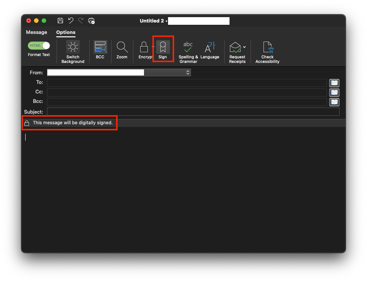The height and width of the screenshot is (281, 367).
Task: Minimize window with the yellow button
Action: (36, 21)
